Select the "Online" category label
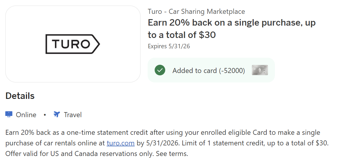The image size is (339, 166). coord(26,115)
